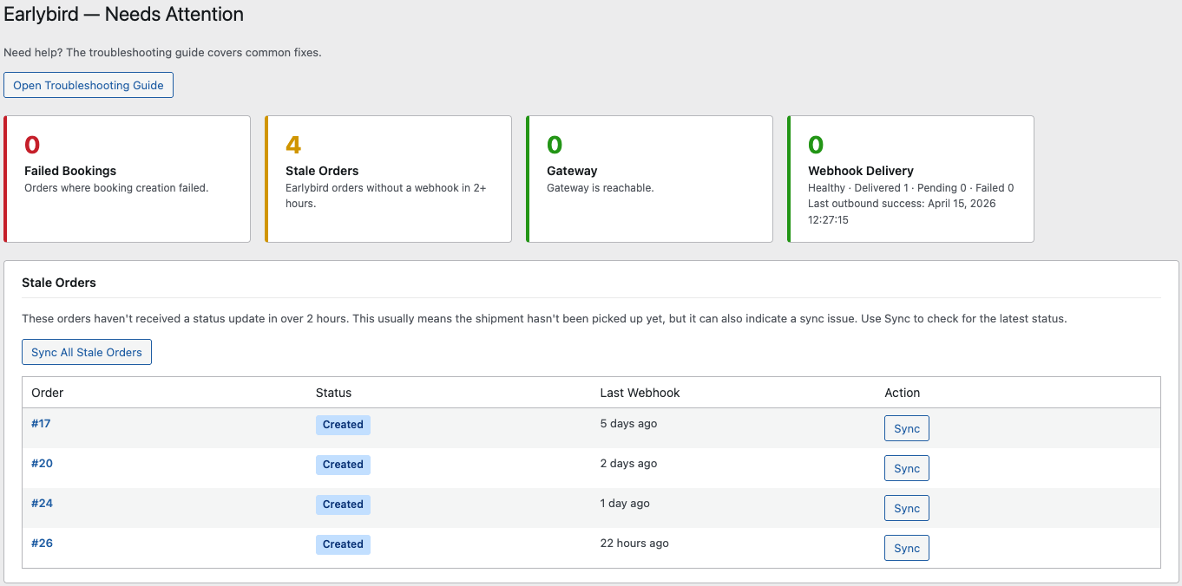Viewport: 1182px width, 586px height.
Task: Click the Created badge for order #20
Action: click(343, 465)
